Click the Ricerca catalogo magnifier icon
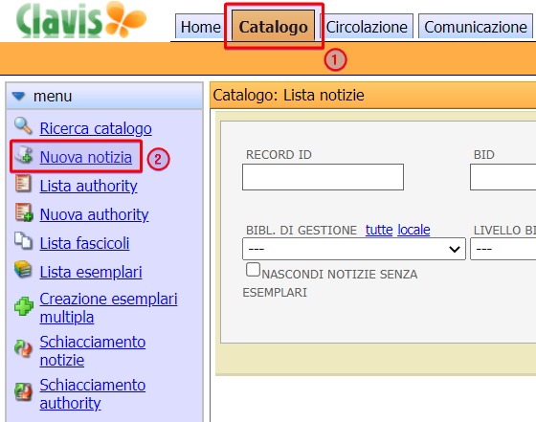Screen dimensions: 536x422 pyautogui.click(x=23, y=125)
